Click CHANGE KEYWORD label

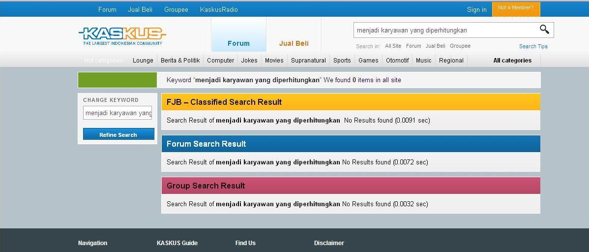[111, 100]
